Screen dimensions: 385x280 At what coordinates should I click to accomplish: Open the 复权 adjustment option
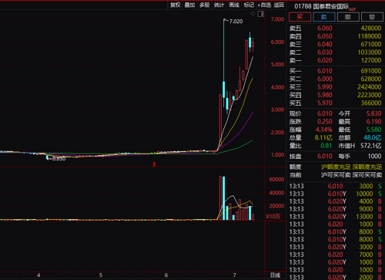176,5
